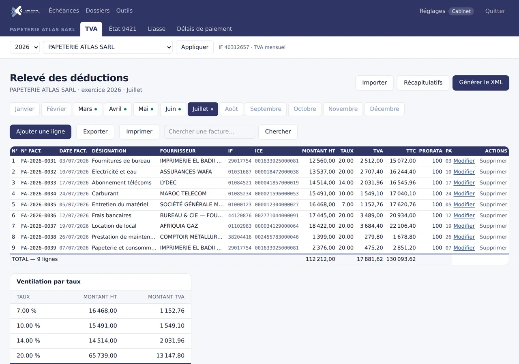Click Modifier for invoice FA-2026-0036
The image size is (519, 364).
464,216
